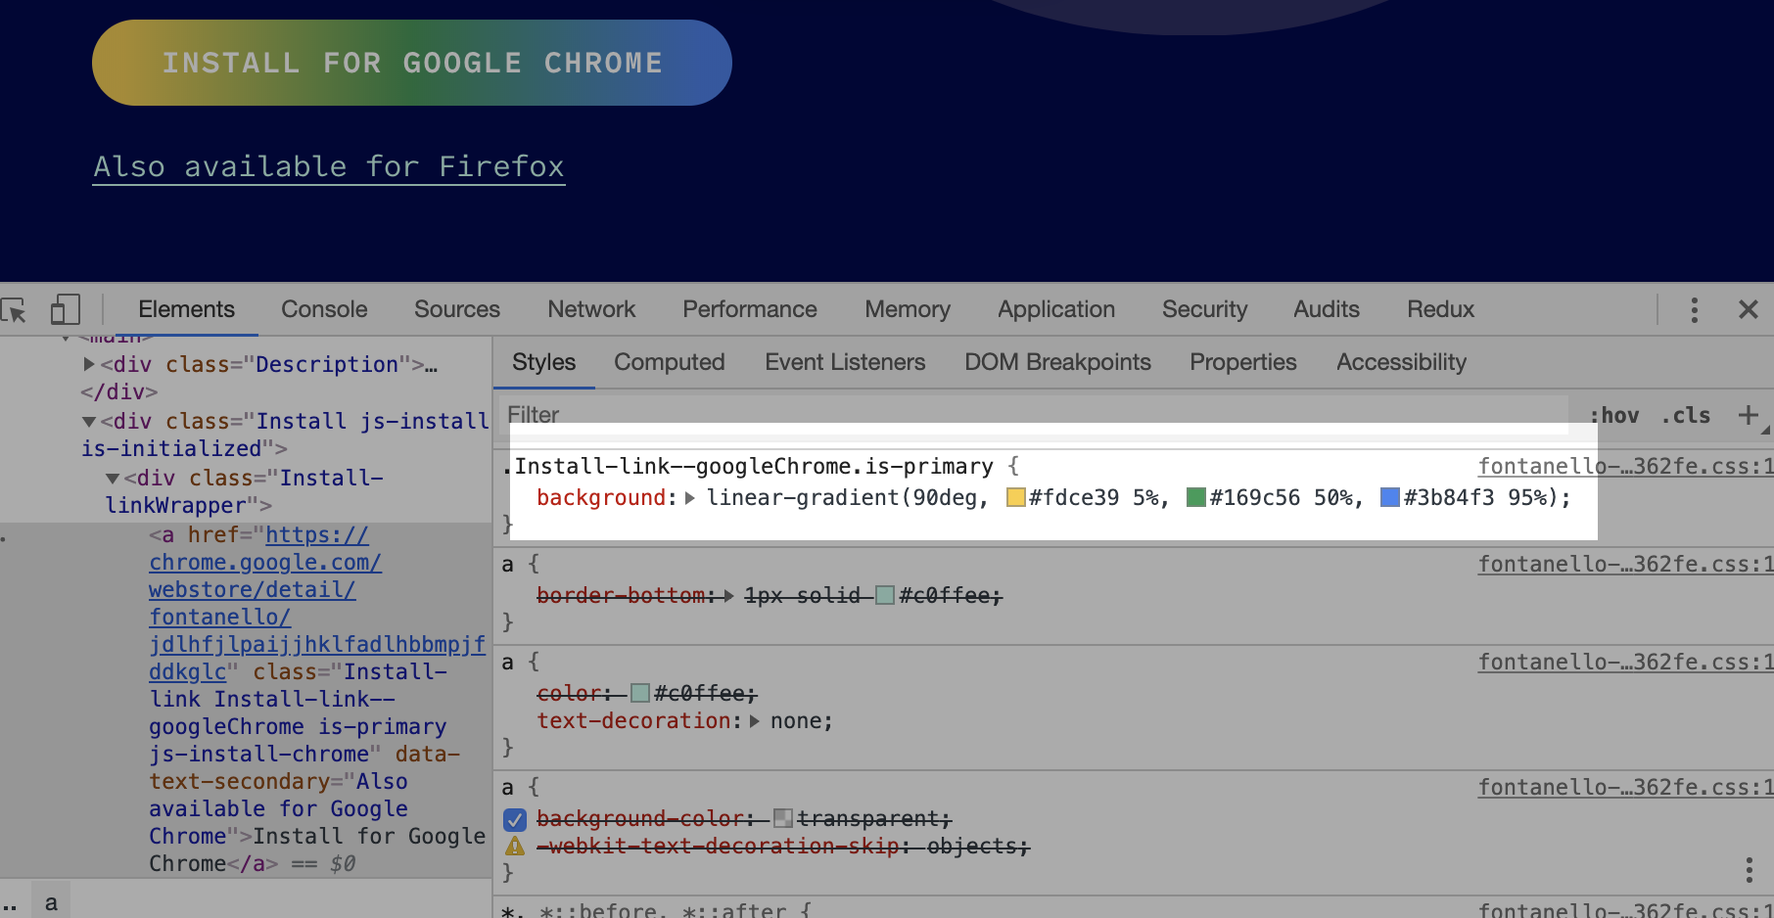This screenshot has width=1774, height=918.
Task: Toggle the device toolbar icon
Action: 65,310
